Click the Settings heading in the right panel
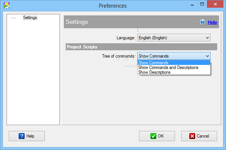 point(77,22)
